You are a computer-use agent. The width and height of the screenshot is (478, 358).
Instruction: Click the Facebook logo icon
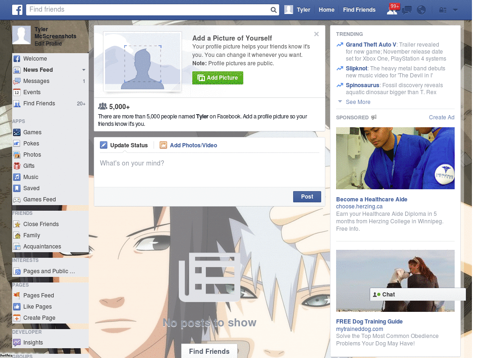coord(17,10)
